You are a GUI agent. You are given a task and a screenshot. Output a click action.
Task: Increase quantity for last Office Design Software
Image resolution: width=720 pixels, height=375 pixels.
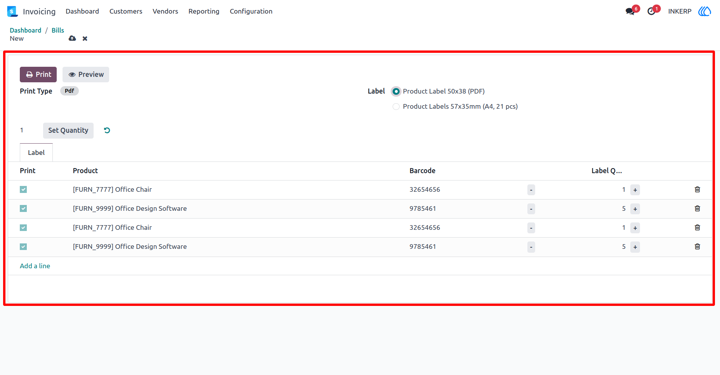[635, 247]
